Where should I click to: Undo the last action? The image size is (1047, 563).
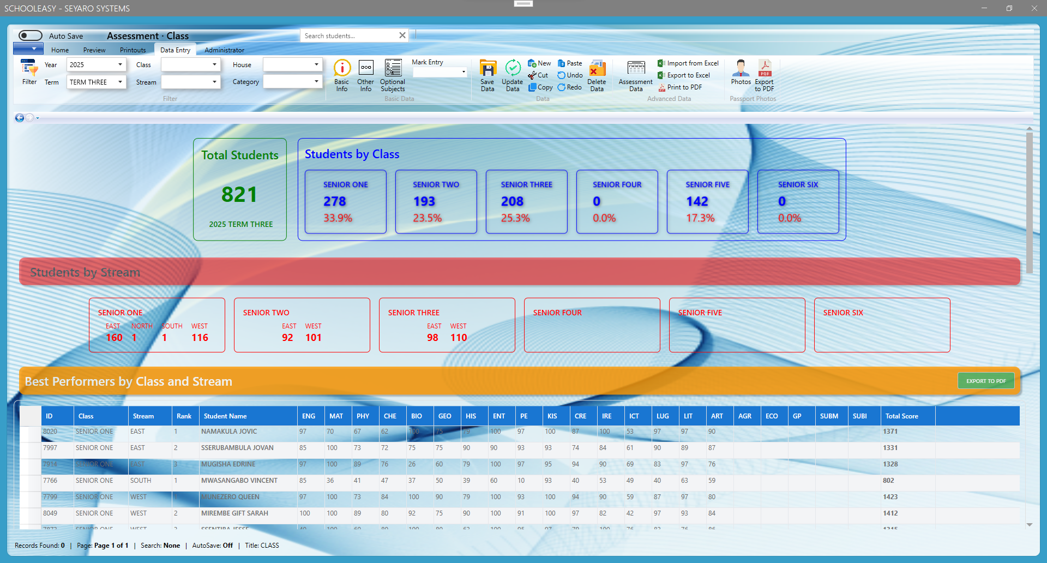[x=569, y=75]
